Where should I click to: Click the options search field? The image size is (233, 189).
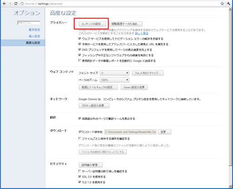pyautogui.click(x=29, y=23)
